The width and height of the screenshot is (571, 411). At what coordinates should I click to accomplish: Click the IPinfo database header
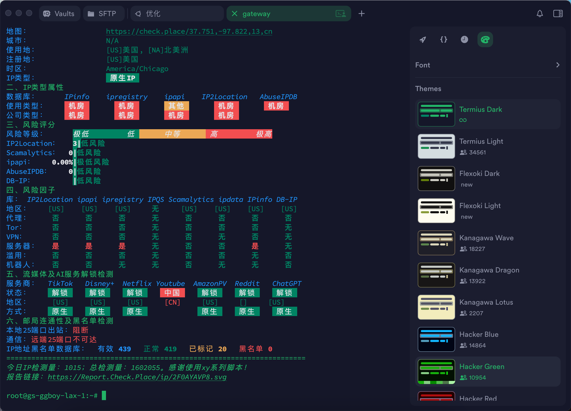pyautogui.click(x=77, y=97)
